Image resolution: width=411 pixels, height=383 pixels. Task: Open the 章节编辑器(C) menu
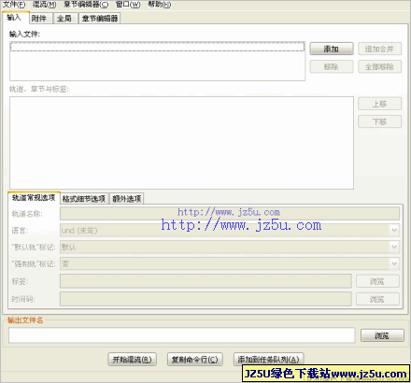click(x=86, y=5)
